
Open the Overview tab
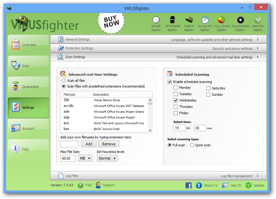tap(28, 45)
